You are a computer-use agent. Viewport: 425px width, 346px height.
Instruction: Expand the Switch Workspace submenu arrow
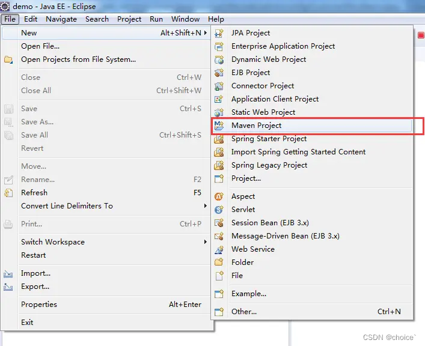(206, 242)
